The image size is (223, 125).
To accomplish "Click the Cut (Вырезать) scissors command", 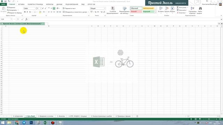I will click(11, 8).
